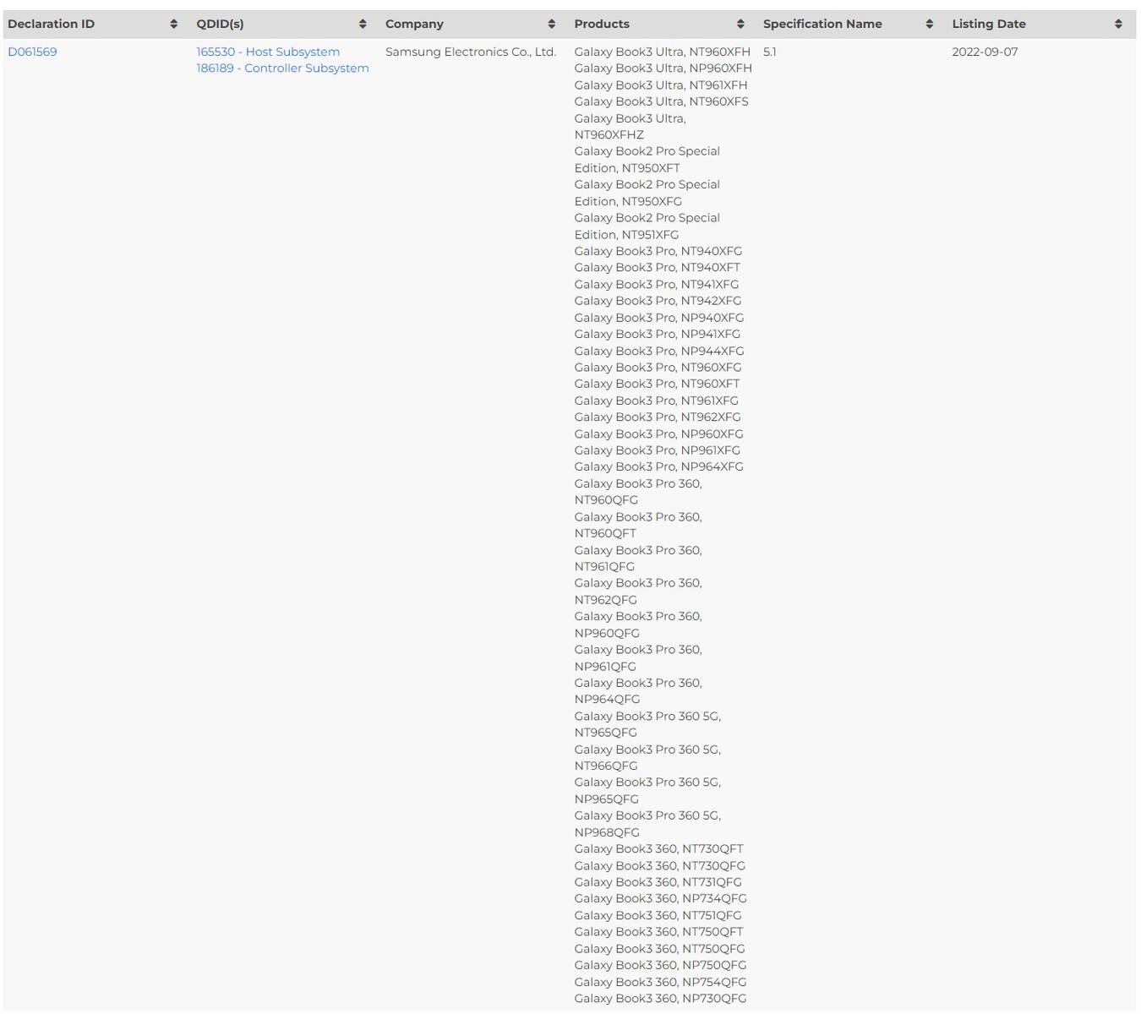Screen dimensions: 1141x1014
Task: Click the QDID(s) header label
Action: coord(220,25)
